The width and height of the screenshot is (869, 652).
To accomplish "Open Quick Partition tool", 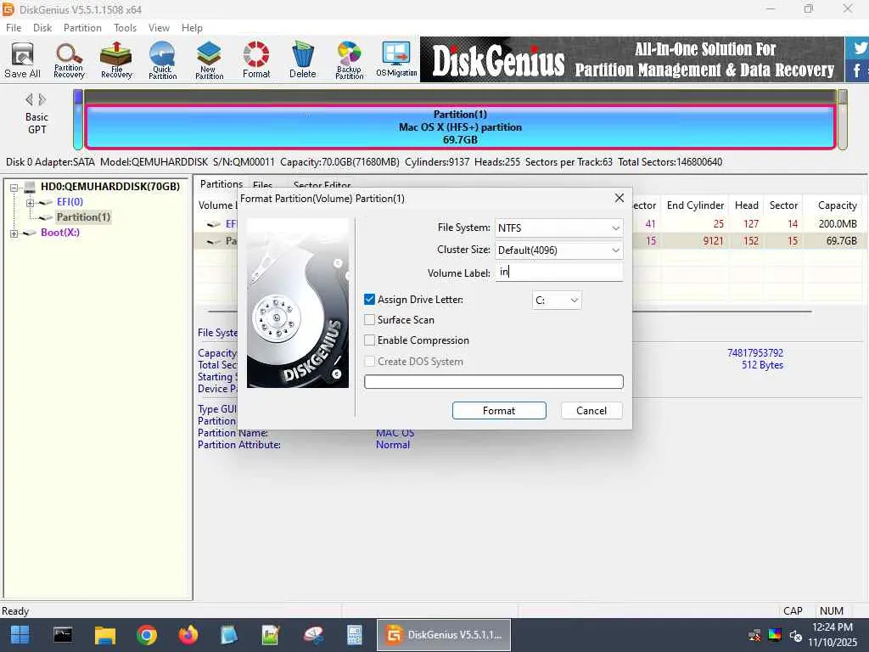I will [162, 60].
